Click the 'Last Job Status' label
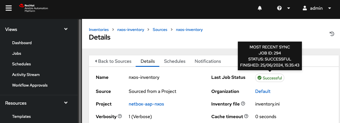Viewport: 340px width, 123px height. (x=228, y=77)
